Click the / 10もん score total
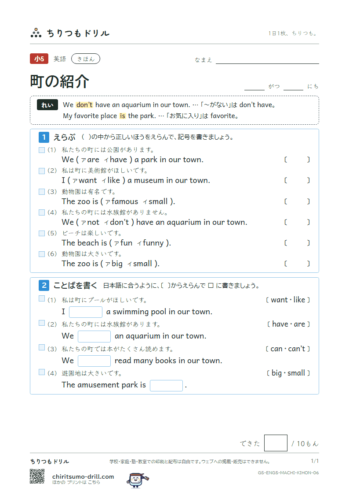The height and width of the screenshot is (495, 349). coord(305,443)
